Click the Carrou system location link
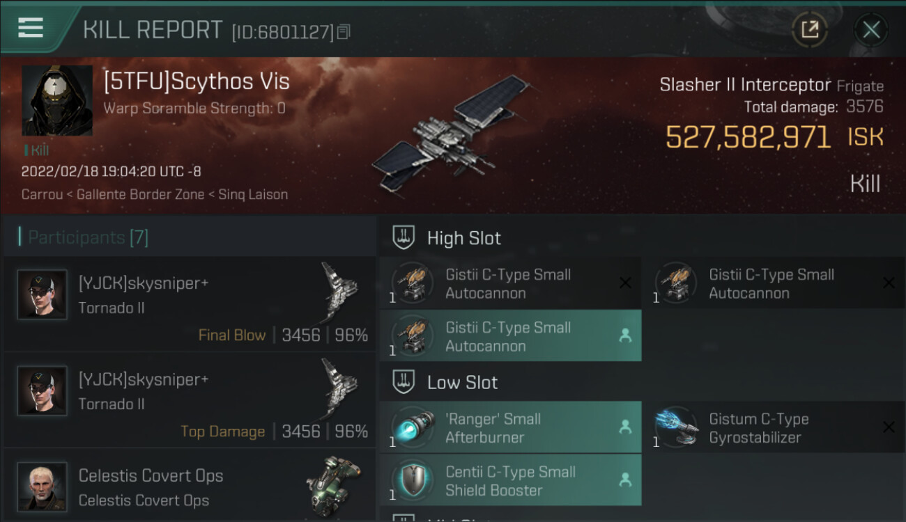906x522 pixels. pos(41,194)
